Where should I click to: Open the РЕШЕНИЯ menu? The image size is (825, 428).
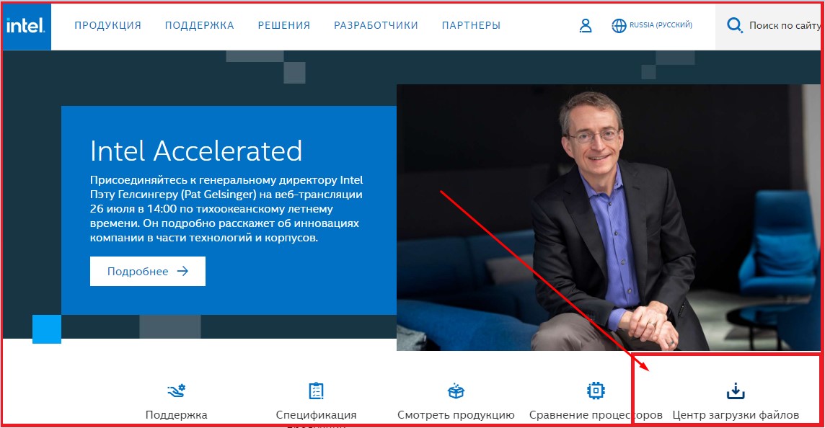(x=284, y=25)
